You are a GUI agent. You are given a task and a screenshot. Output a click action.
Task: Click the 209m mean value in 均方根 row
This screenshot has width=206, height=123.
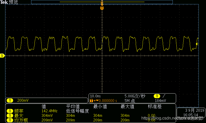click(x=70, y=120)
